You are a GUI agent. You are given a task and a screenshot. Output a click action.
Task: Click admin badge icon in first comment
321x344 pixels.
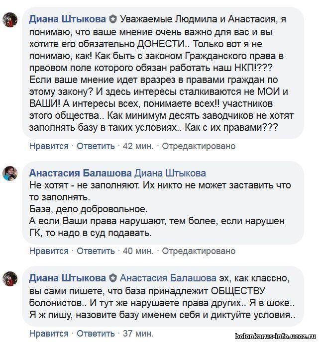[113, 19]
